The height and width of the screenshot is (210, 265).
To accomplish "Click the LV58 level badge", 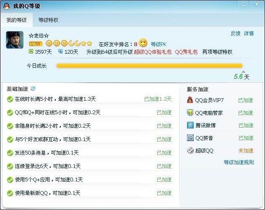I will [x=36, y=44].
